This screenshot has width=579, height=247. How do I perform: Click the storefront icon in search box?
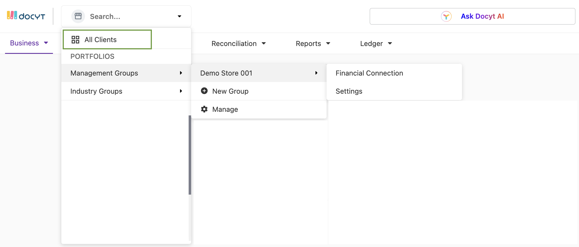[78, 16]
